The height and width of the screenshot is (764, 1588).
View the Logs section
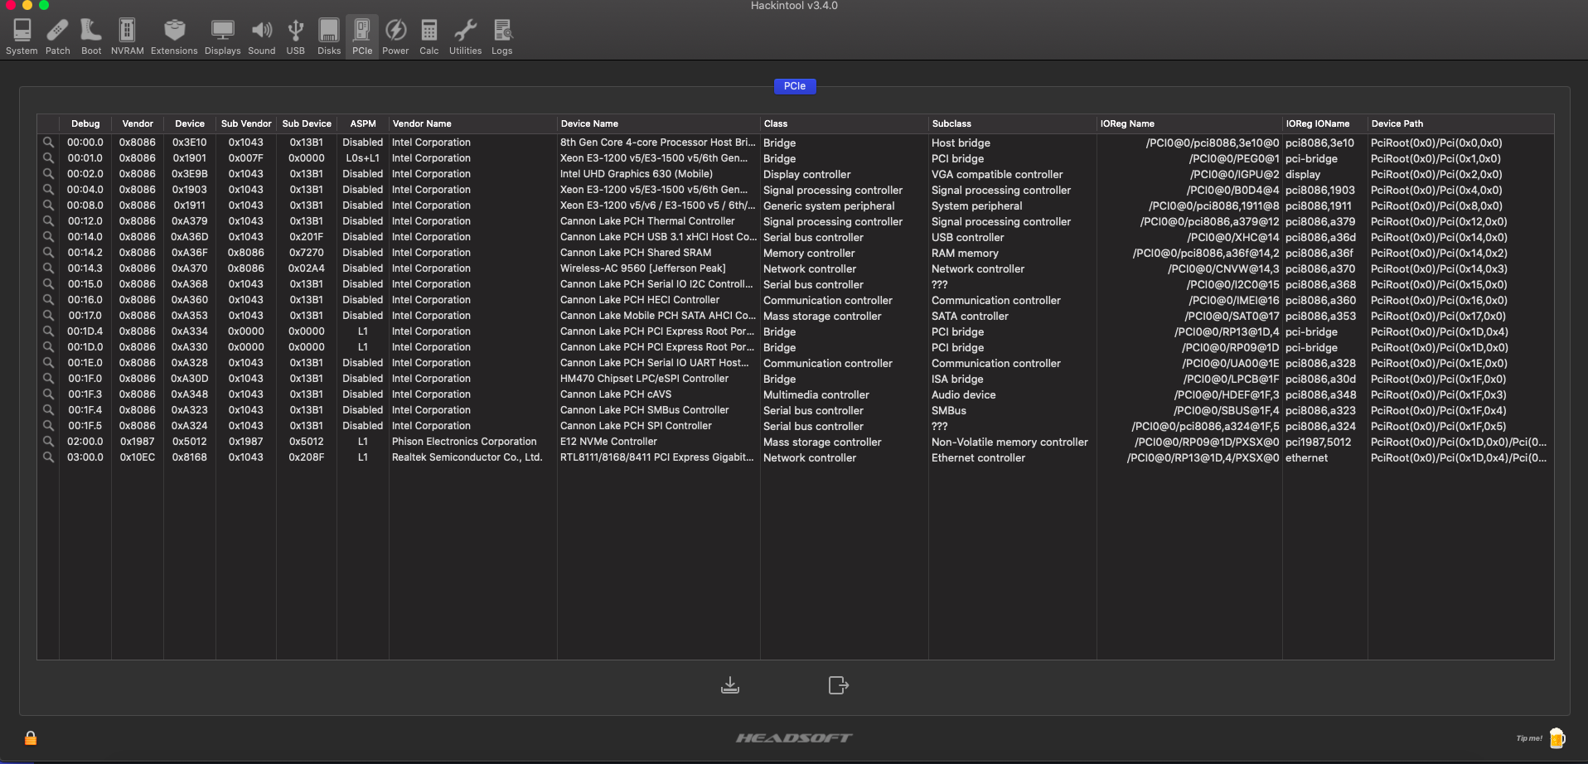tap(501, 37)
